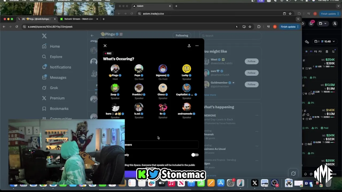Select speaker Lurky's avatar

click(187, 69)
